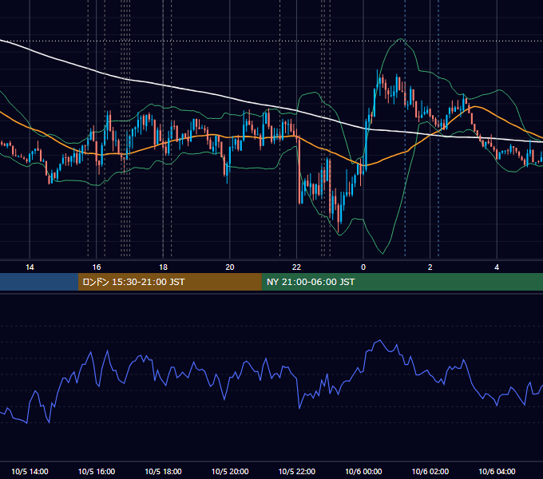Click the 10/5 20:00 time label
The image size is (543, 479).
point(230,471)
